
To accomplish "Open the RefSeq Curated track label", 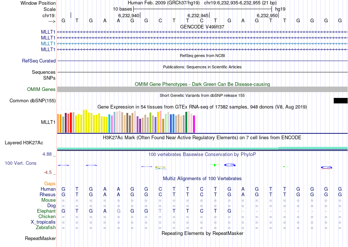I will (x=39, y=61).
